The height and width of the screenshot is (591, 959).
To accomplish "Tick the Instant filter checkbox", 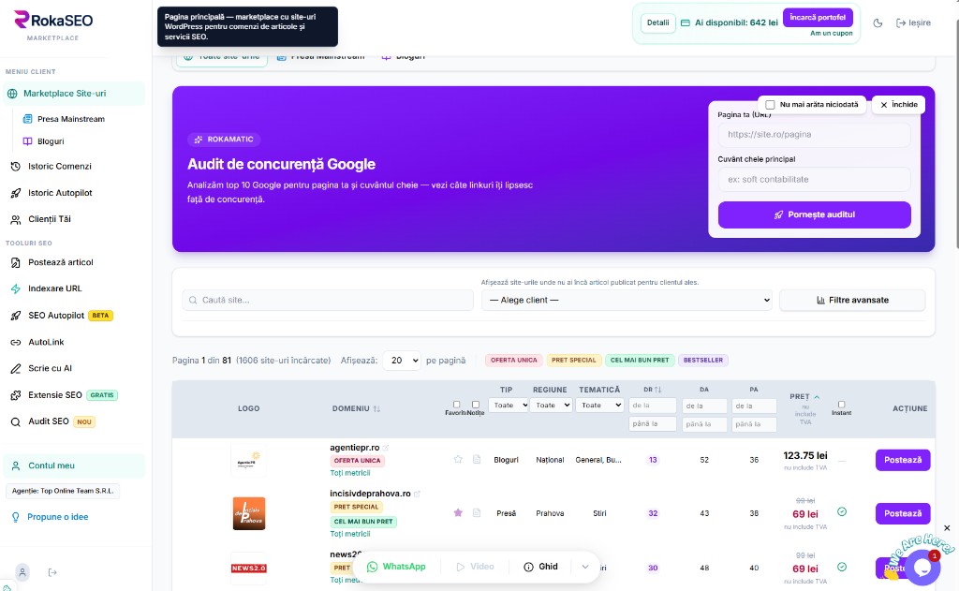I will [842, 405].
